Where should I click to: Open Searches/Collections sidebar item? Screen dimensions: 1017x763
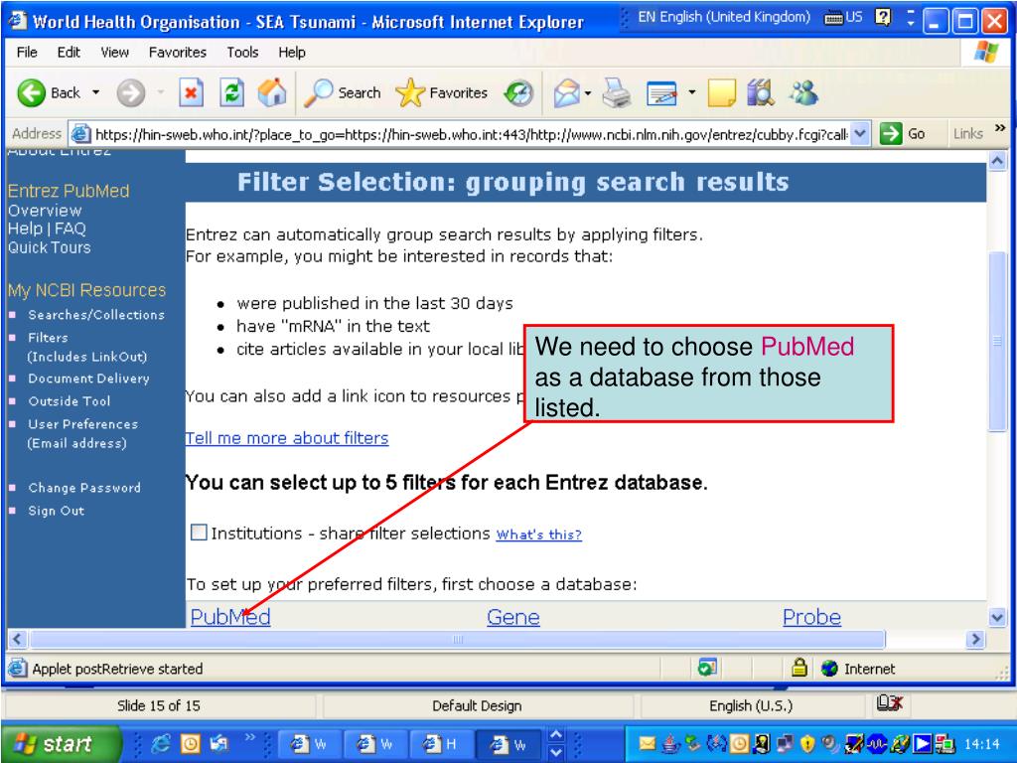click(x=96, y=315)
